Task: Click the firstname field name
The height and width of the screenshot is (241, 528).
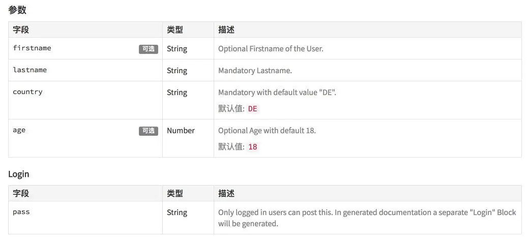Action: tap(32, 48)
